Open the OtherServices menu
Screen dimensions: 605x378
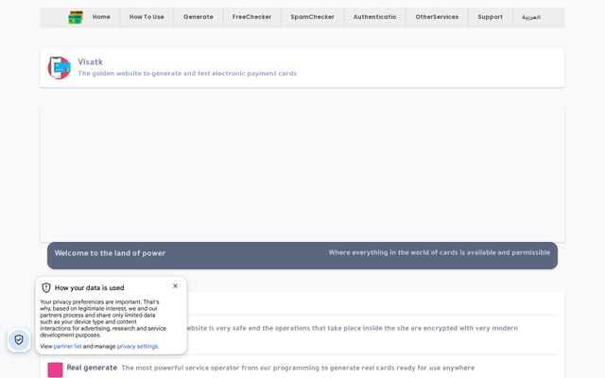pyautogui.click(x=437, y=17)
